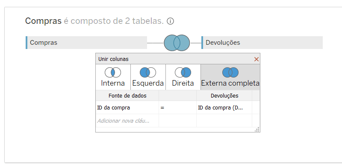This screenshot has height=167, width=342.
Task: Click the join Venn diagram icon between tables
Action: (x=177, y=43)
